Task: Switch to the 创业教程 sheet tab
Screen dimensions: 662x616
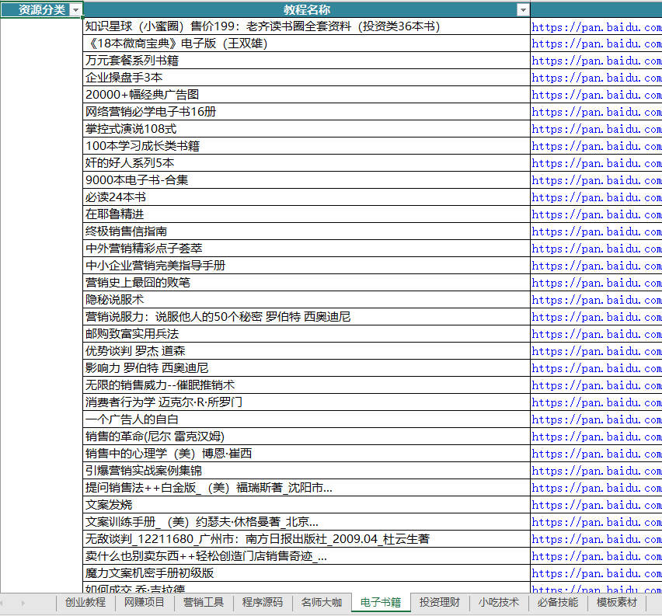Action: 84,602
